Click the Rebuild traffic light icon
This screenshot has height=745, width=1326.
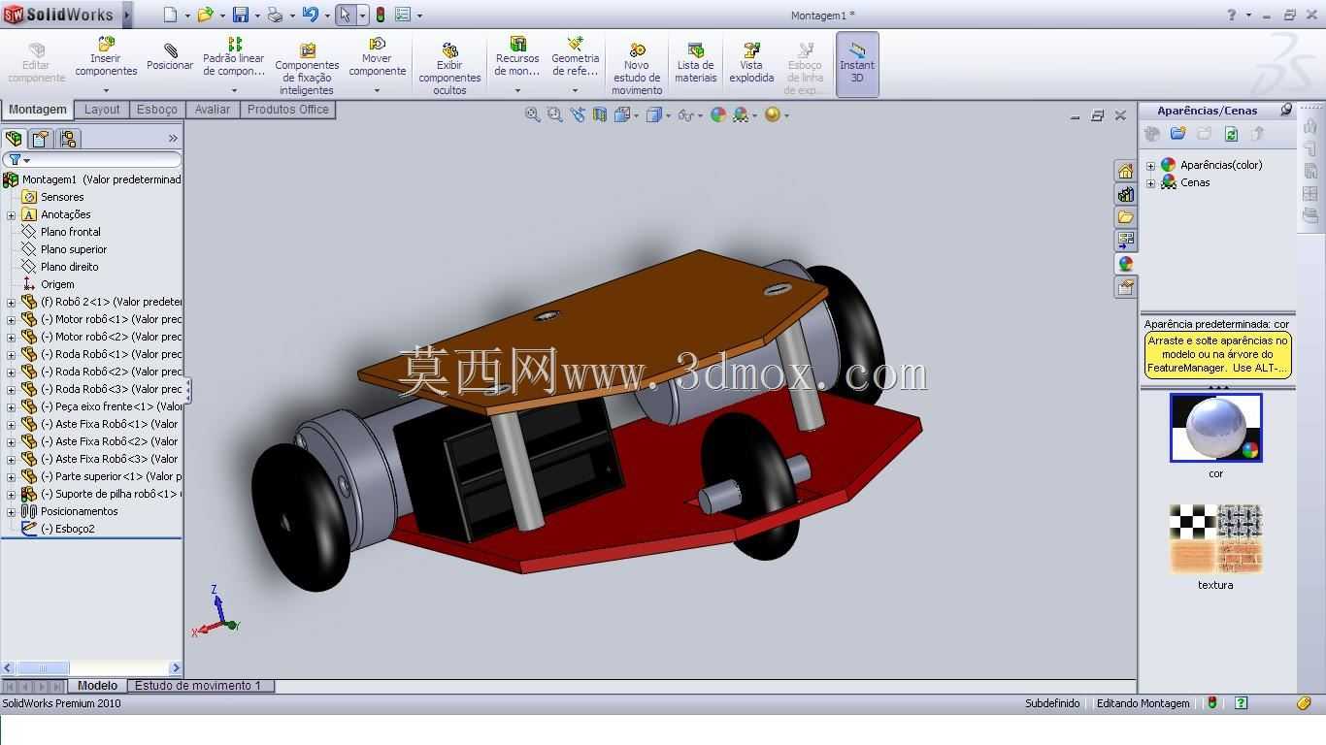pyautogui.click(x=381, y=15)
